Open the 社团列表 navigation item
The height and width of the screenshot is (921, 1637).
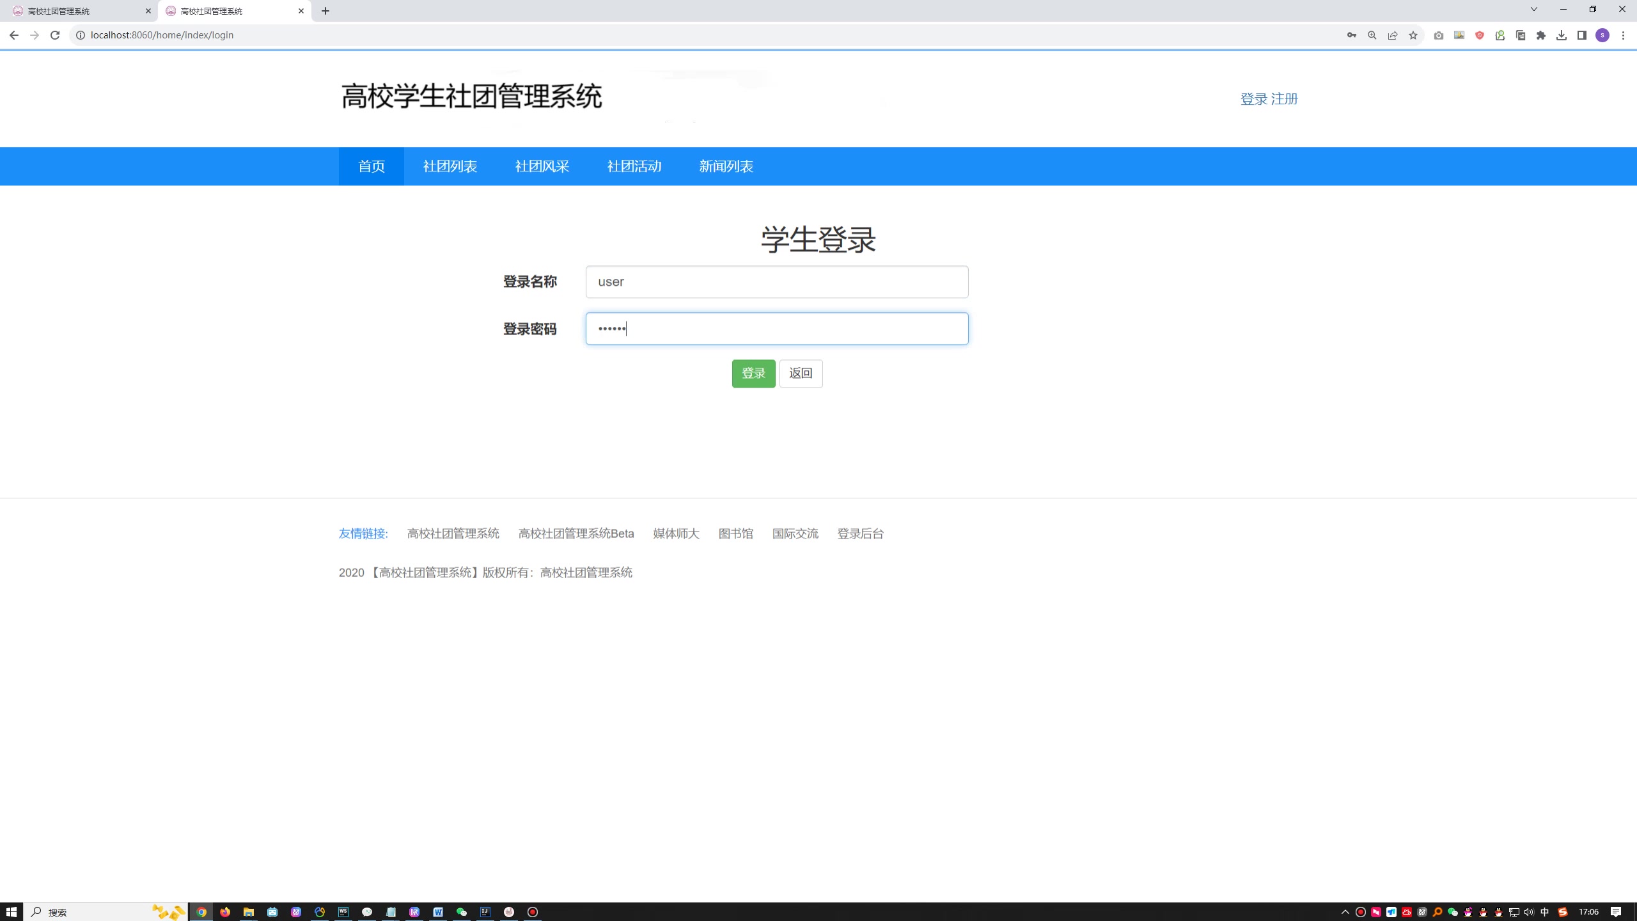pos(450,166)
